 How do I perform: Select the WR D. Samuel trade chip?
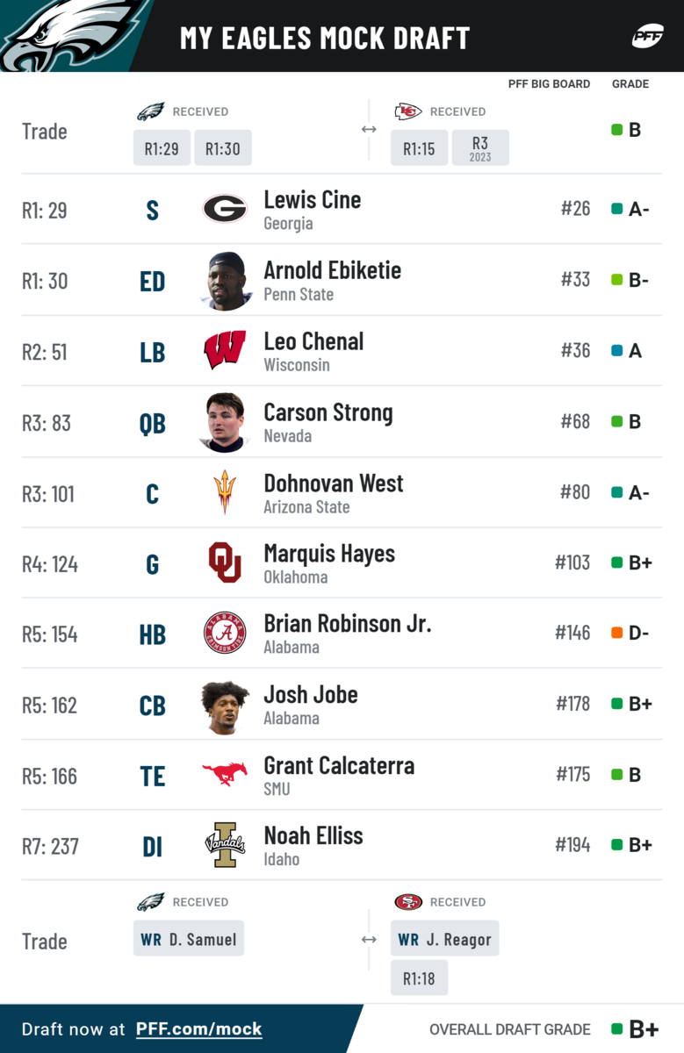point(189,939)
